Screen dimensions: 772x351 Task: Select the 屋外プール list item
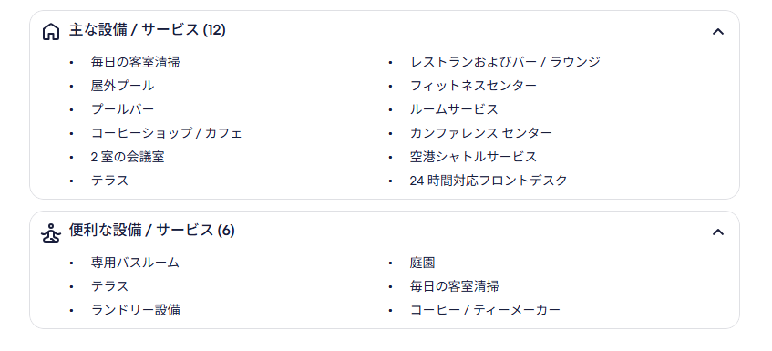pyautogui.click(x=123, y=86)
